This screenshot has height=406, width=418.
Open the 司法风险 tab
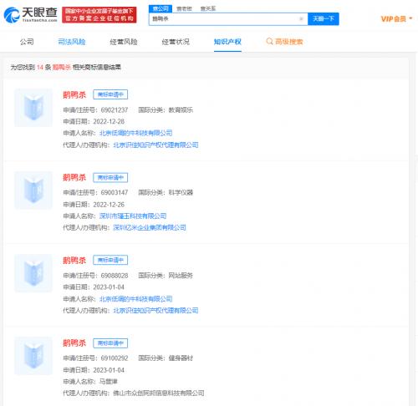tap(72, 42)
